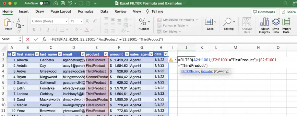Click Sync Data icon

[276, 22]
